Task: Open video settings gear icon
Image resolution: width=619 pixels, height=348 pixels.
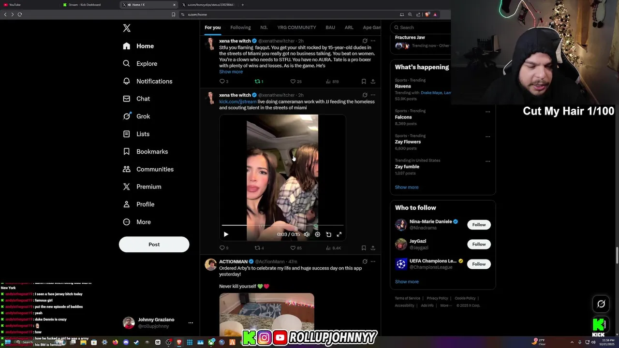Action: click(x=317, y=234)
